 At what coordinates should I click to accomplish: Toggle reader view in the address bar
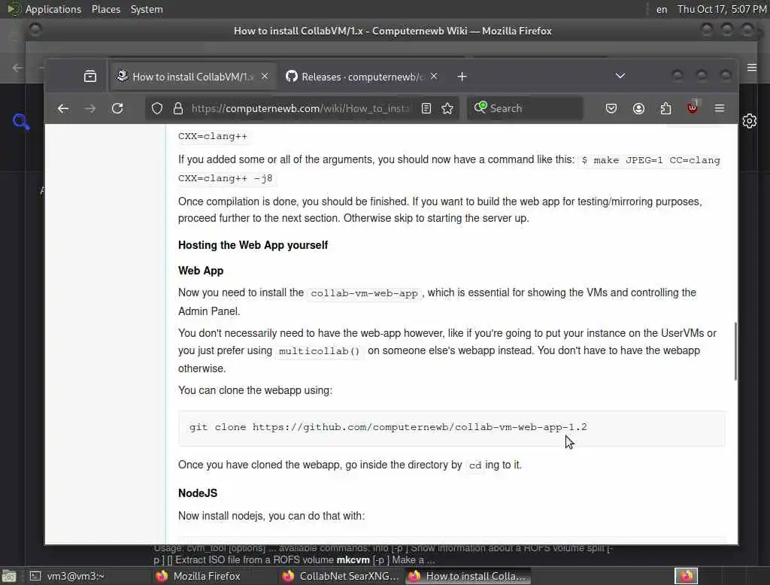(x=426, y=108)
